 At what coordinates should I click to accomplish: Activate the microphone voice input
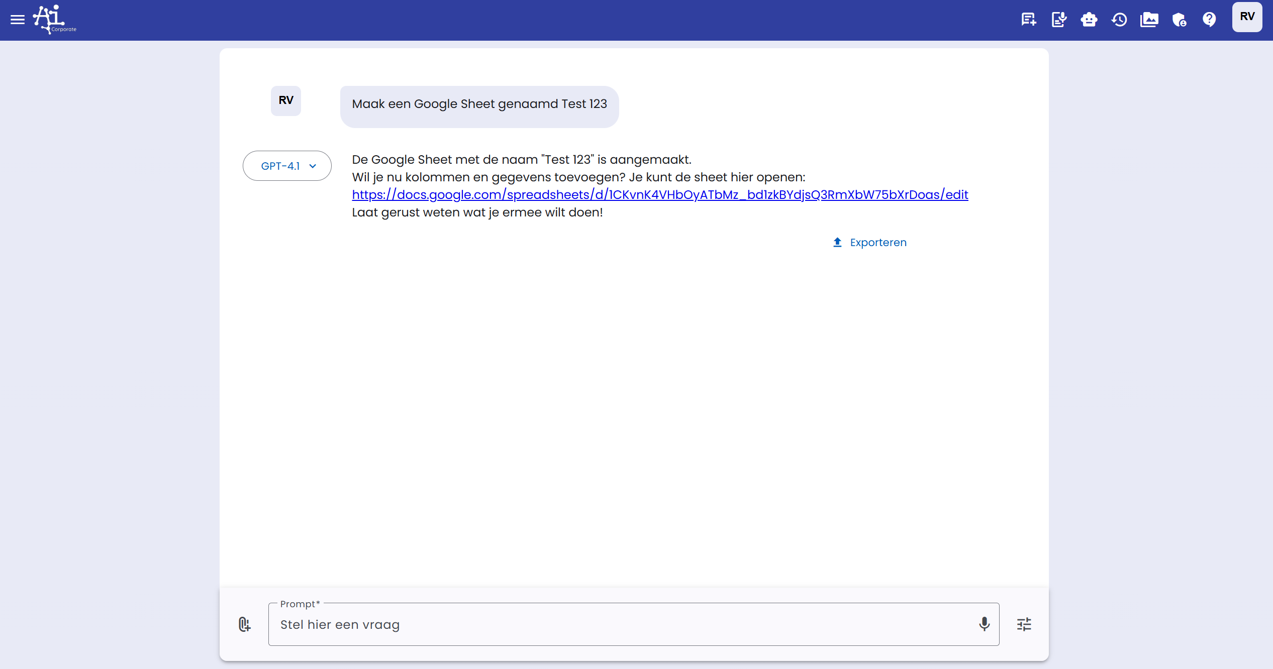pos(984,624)
